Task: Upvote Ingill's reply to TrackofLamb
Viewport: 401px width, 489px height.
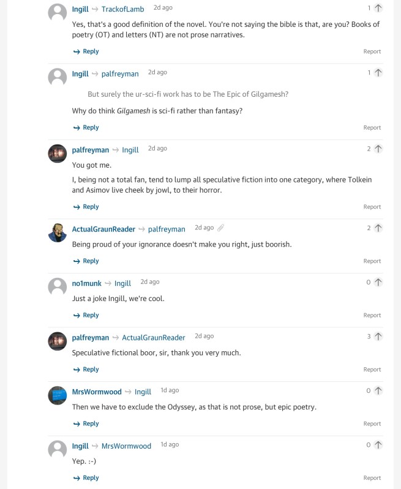Action: point(378,9)
